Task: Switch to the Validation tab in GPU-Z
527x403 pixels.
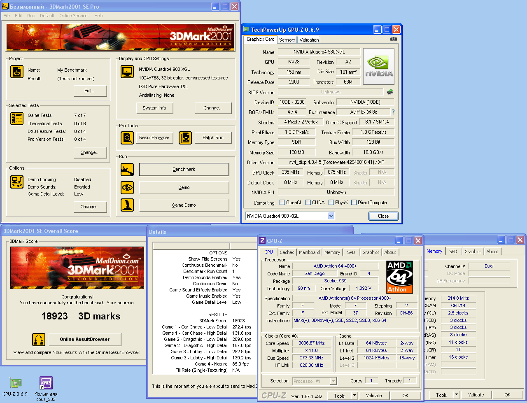Action: pos(309,40)
